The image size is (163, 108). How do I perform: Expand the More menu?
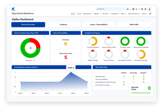point(145,14)
